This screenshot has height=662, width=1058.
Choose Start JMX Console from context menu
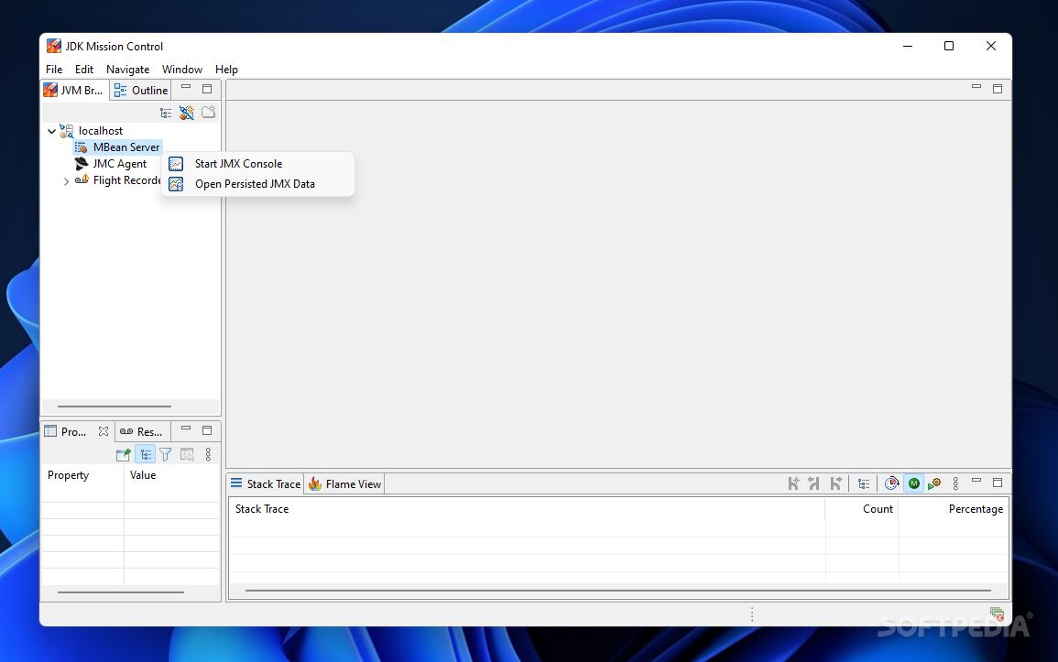click(x=257, y=164)
